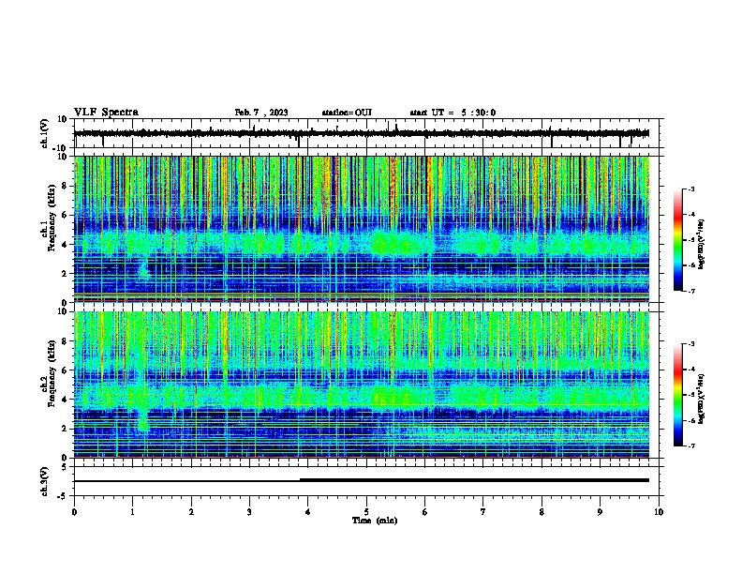The width and height of the screenshot is (742, 574).
Task: Click the "9" tick on the time axis
Action: 600,512
